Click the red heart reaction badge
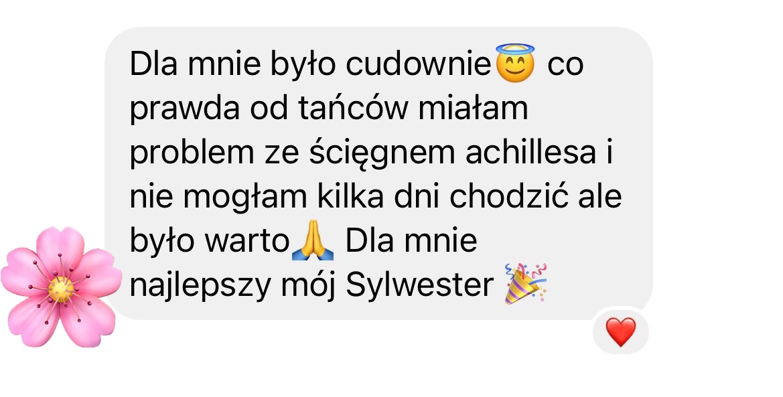Viewport: 783px width, 397px height. (x=621, y=331)
